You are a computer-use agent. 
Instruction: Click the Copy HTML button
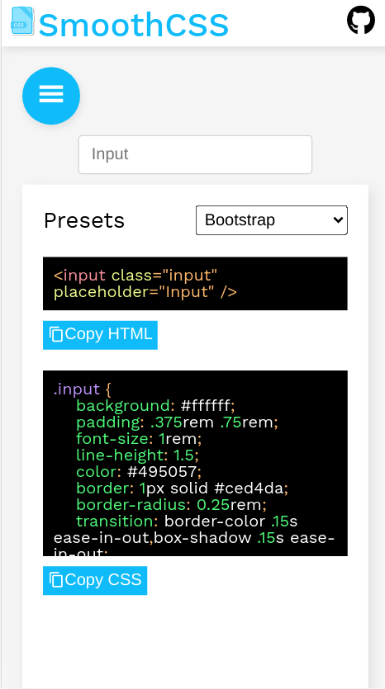(100, 335)
